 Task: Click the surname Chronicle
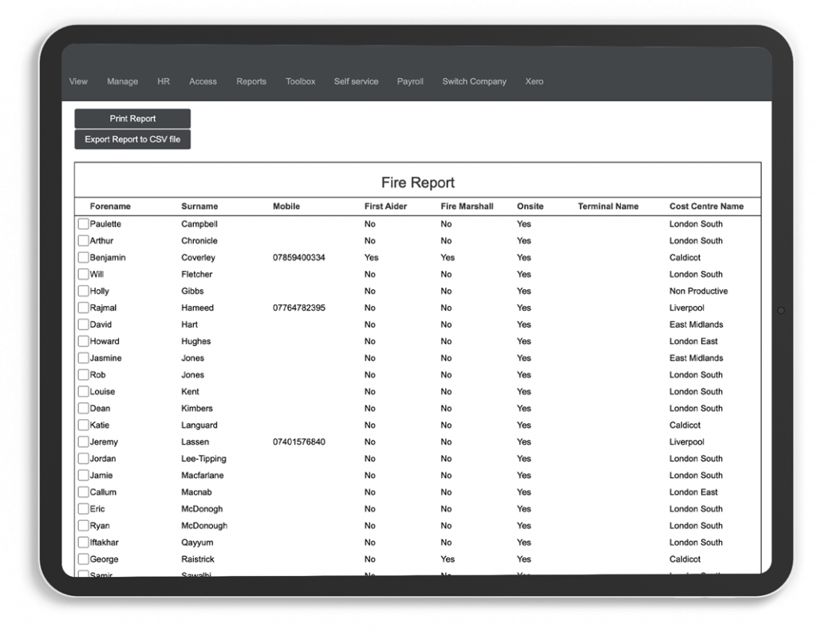pyautogui.click(x=199, y=241)
